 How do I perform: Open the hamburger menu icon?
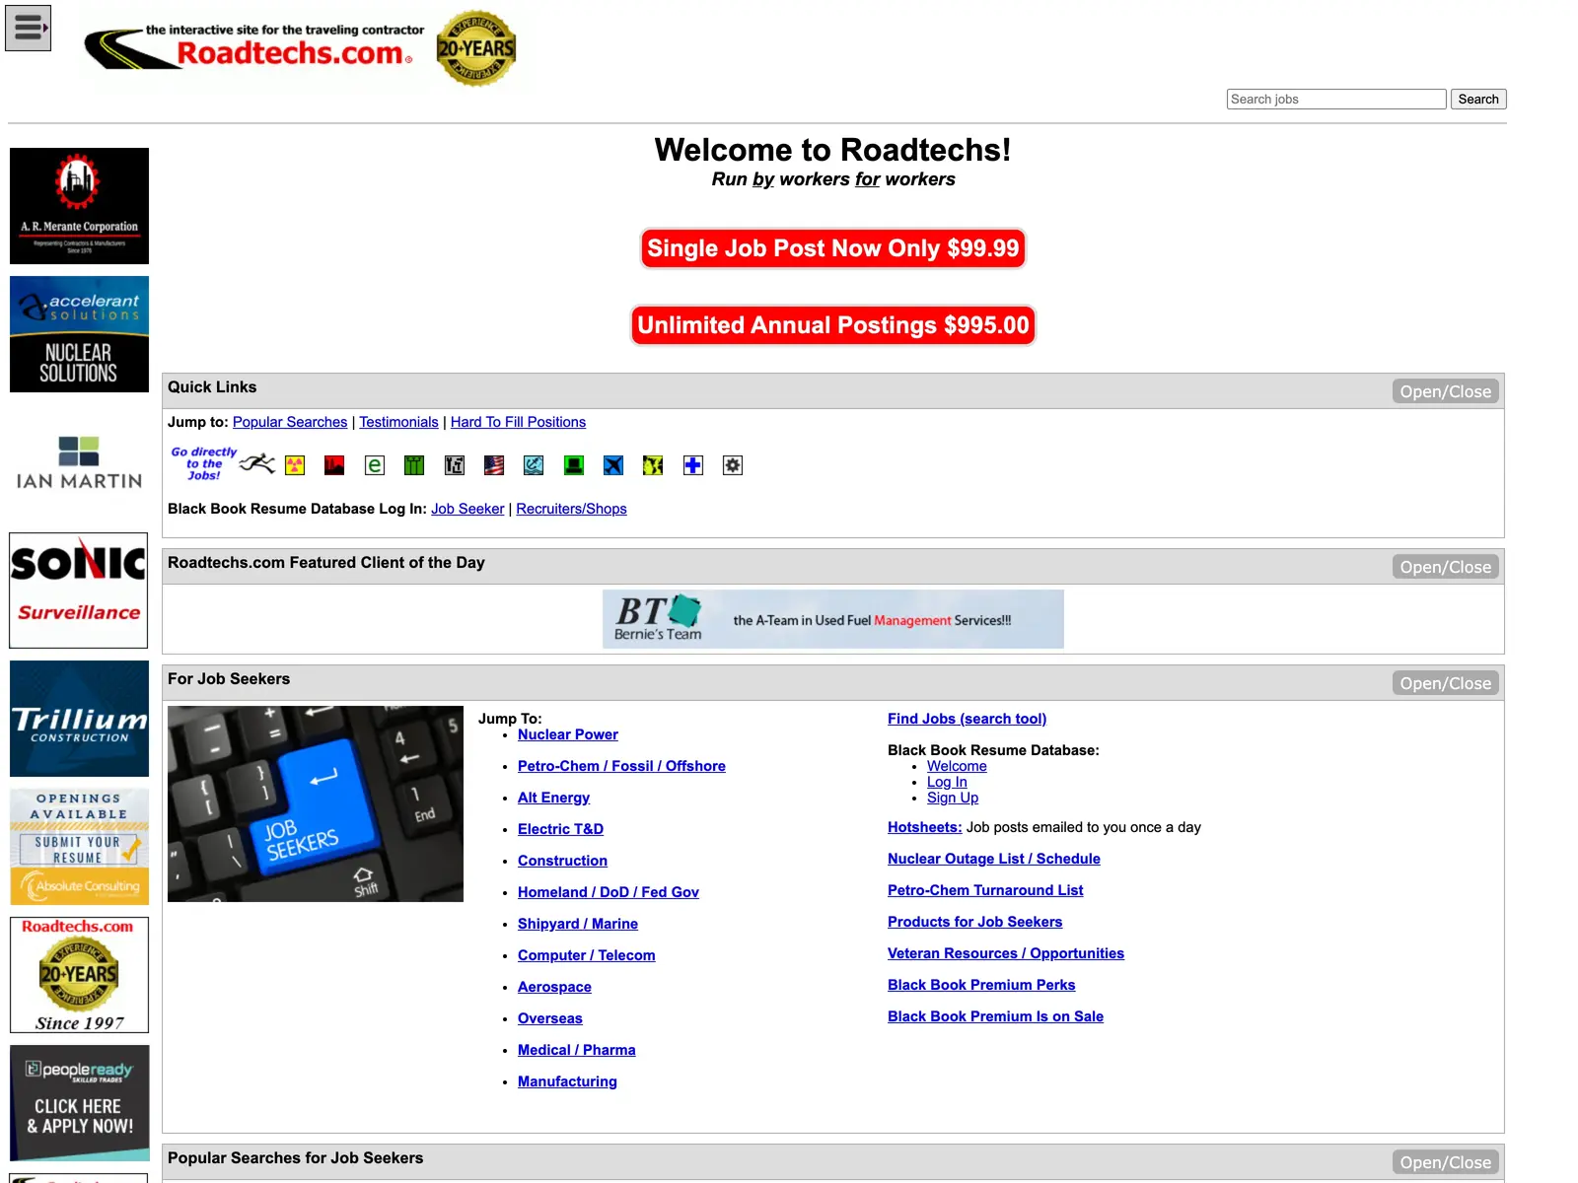pyautogui.click(x=28, y=28)
